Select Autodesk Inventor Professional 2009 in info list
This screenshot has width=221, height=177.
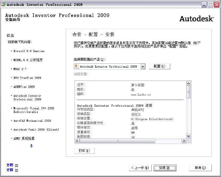(27, 98)
